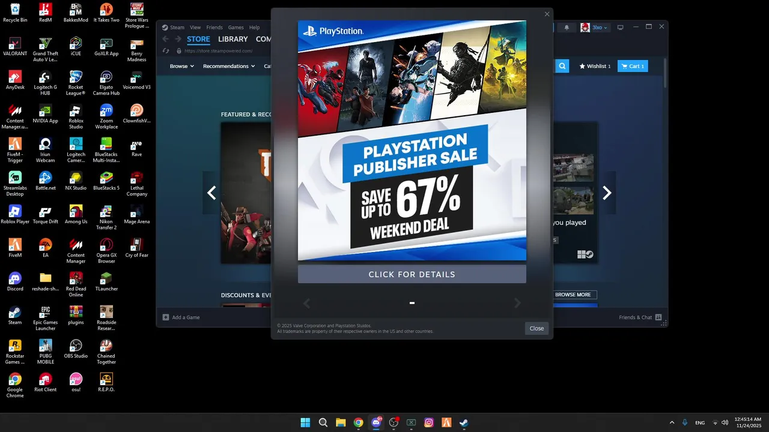769x432 pixels.
Task: Open Voicemod V3 desktop icon
Action: pyautogui.click(x=136, y=80)
